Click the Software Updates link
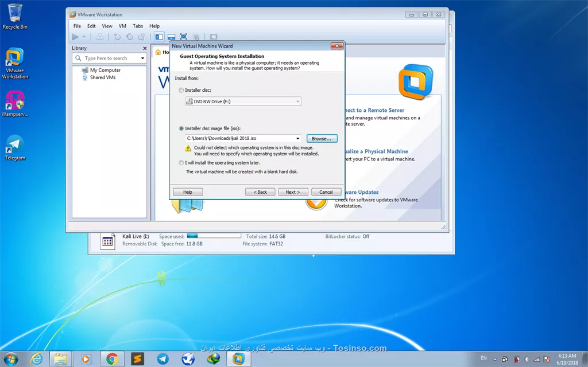The image size is (588, 367). (x=362, y=192)
